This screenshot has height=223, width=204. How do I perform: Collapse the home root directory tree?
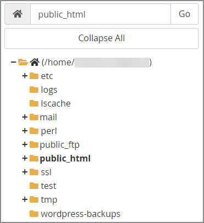tap(13, 62)
